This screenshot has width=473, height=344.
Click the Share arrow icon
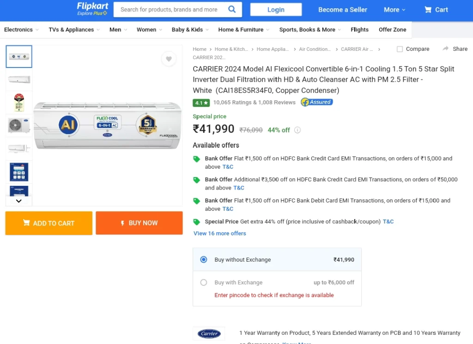445,49
